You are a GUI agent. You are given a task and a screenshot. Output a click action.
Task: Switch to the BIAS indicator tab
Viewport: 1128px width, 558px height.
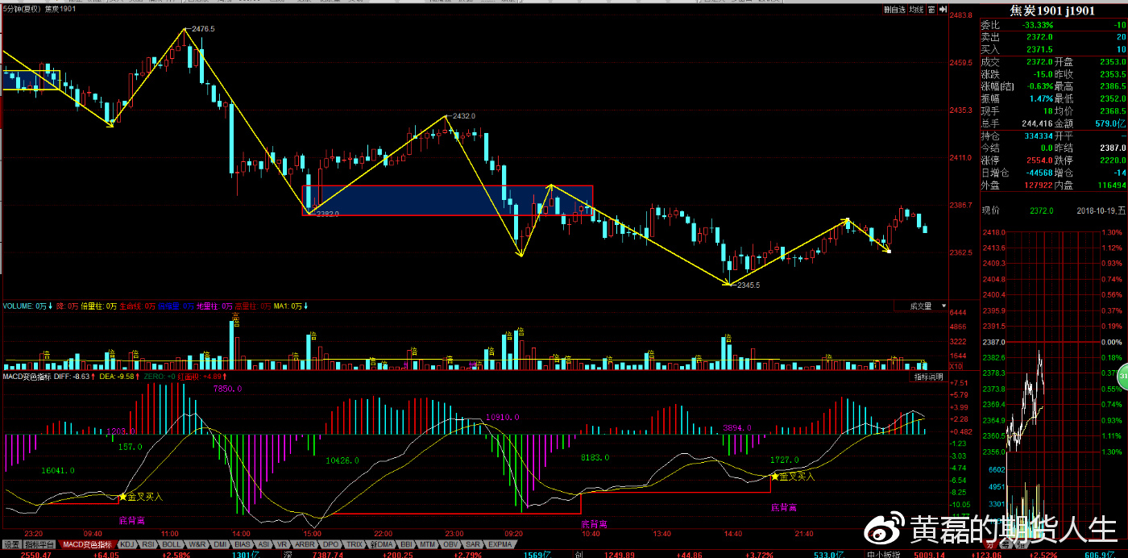(243, 544)
